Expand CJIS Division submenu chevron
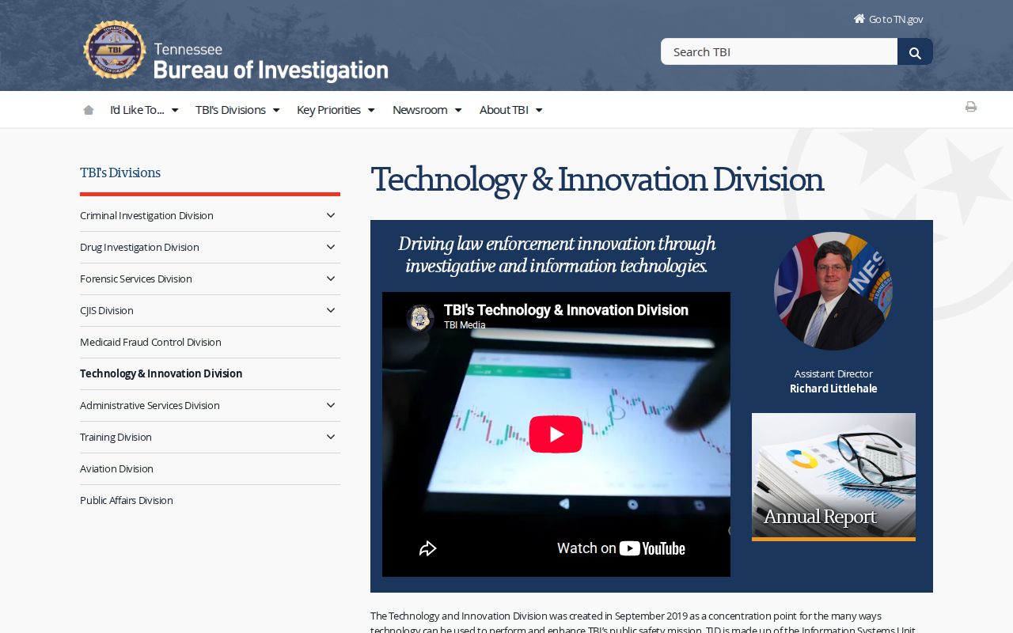This screenshot has width=1013, height=633. coord(331,310)
